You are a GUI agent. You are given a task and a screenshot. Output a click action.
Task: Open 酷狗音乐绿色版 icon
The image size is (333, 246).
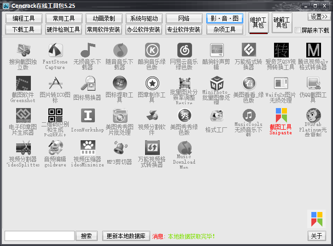coord(152,50)
